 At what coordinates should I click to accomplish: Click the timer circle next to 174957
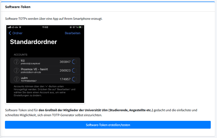click(74, 79)
